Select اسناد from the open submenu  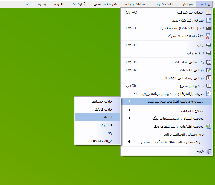coord(98,117)
